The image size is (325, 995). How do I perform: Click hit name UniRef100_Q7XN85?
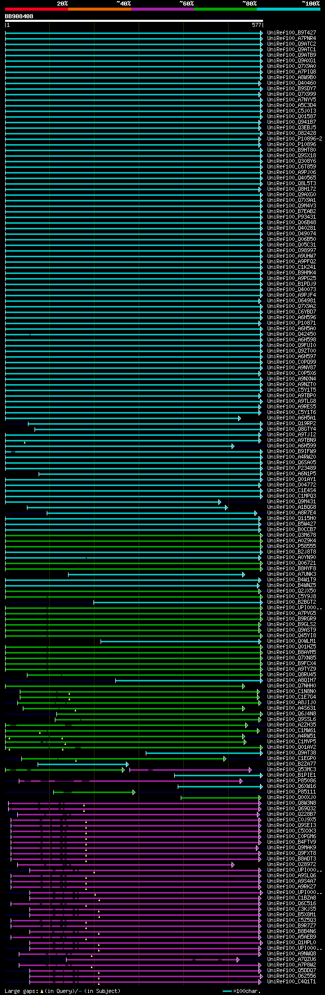click(291, 658)
